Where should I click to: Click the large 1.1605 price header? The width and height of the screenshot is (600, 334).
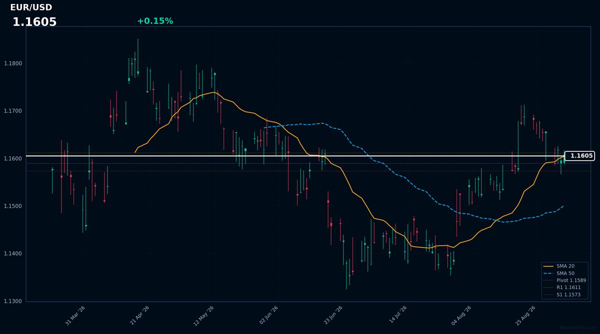[x=34, y=22]
